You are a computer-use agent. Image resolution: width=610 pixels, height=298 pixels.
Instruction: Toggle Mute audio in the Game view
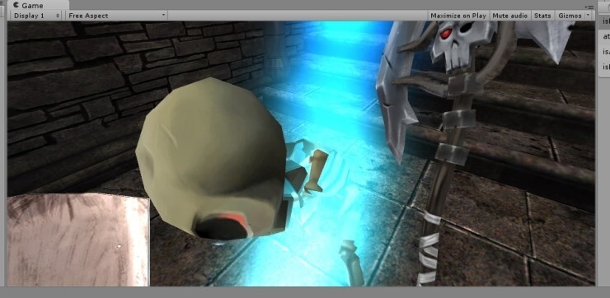(x=509, y=16)
